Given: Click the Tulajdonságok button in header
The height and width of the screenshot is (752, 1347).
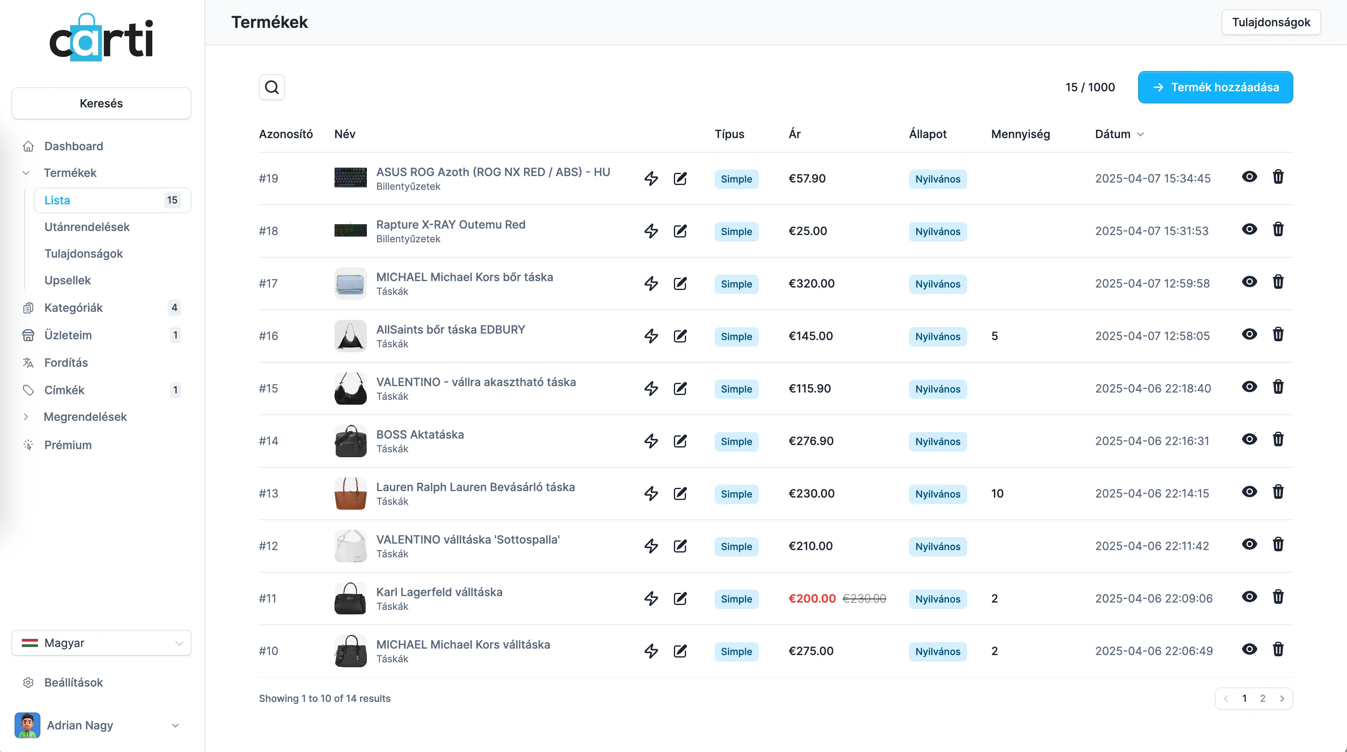Looking at the screenshot, I should click(1271, 23).
